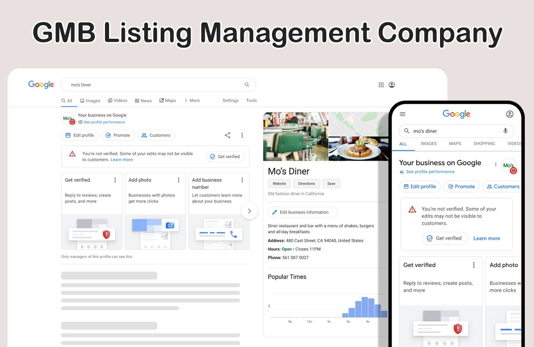Click the phone icon in Add business number card
The height and width of the screenshot is (347, 534).
click(233, 234)
